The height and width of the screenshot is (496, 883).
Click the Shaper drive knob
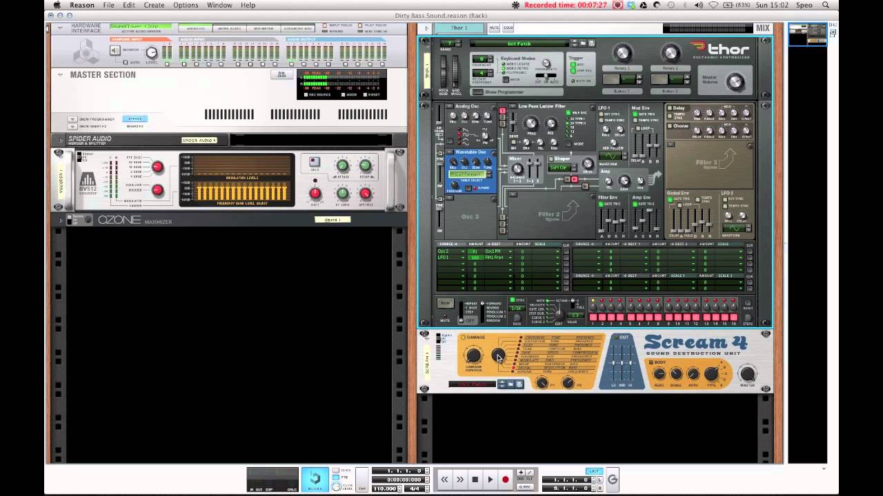[588, 165]
